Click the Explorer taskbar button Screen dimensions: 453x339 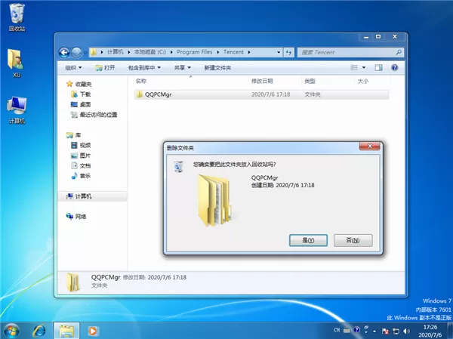pyautogui.click(x=66, y=331)
